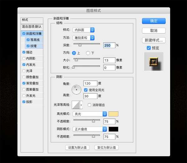This screenshot has width=187, height=163.
Task: Open the 纹理 sub-entry
Action: [33, 46]
